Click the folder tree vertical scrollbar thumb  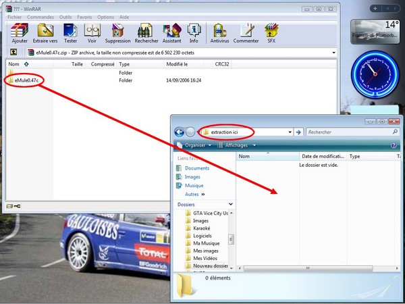231,239
